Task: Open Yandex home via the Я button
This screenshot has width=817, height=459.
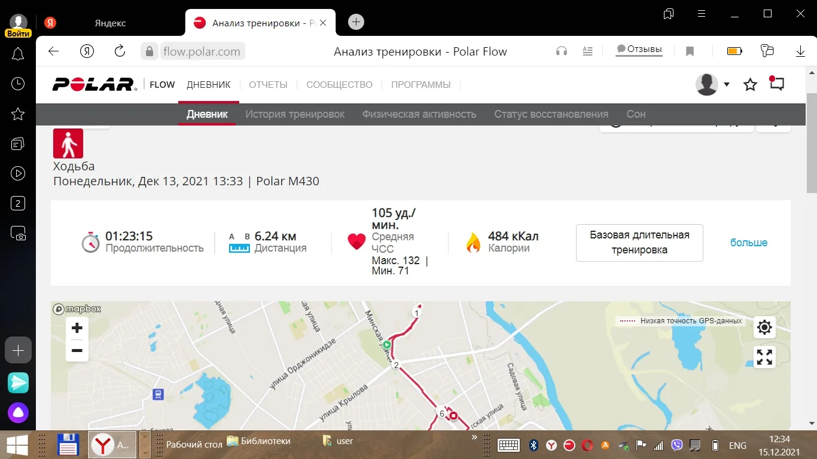Action: pos(87,51)
